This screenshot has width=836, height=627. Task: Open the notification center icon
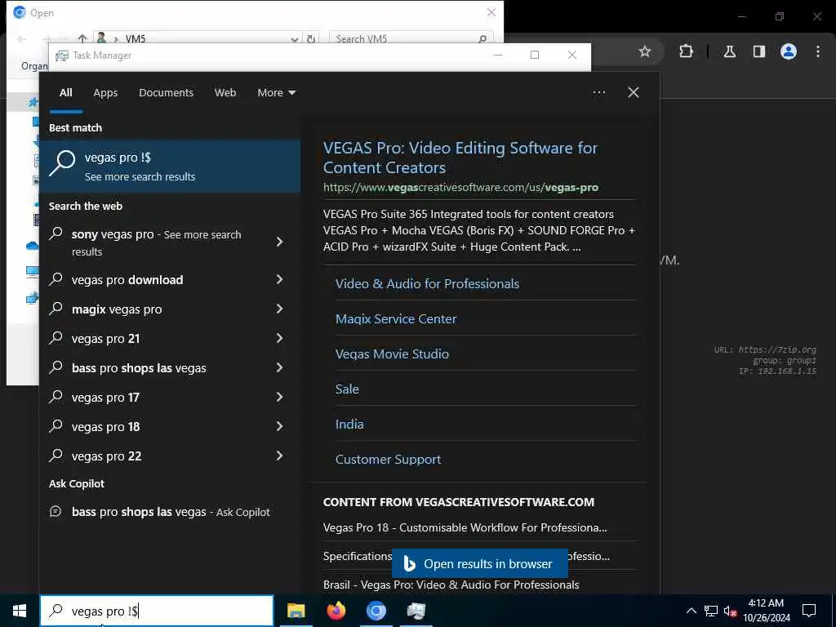click(x=809, y=611)
